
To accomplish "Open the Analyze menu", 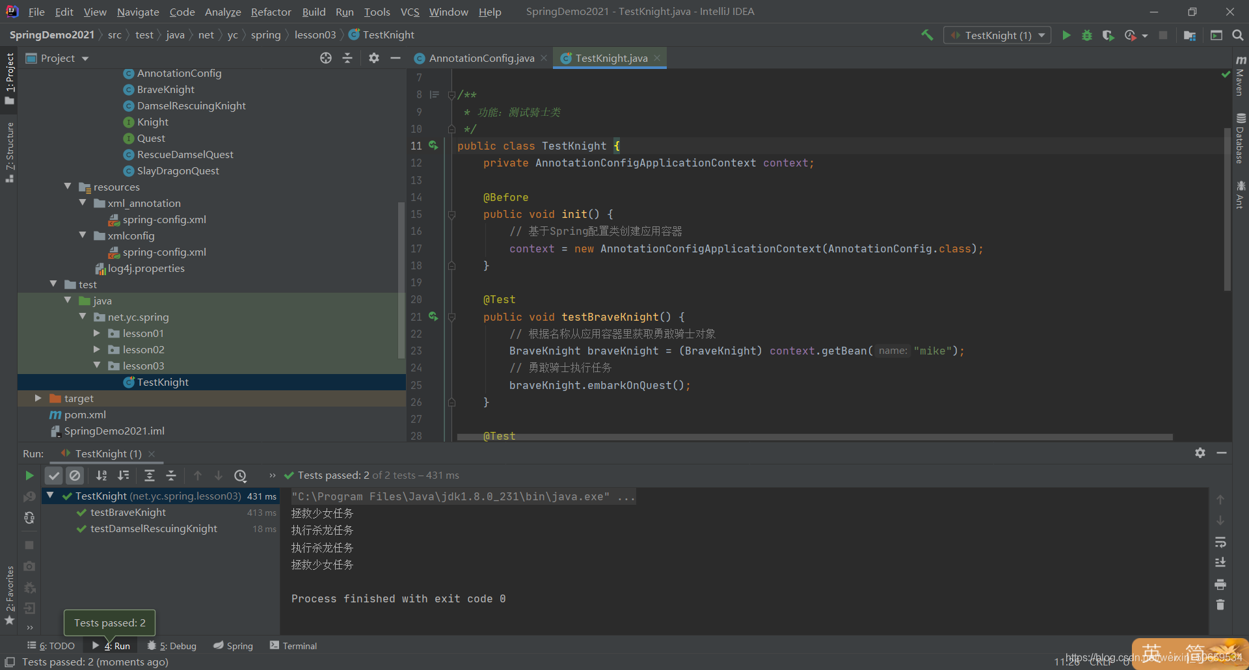I will click(222, 12).
